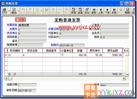Click the 合计 total row label
The width and height of the screenshot is (137, 99).
[12, 74]
